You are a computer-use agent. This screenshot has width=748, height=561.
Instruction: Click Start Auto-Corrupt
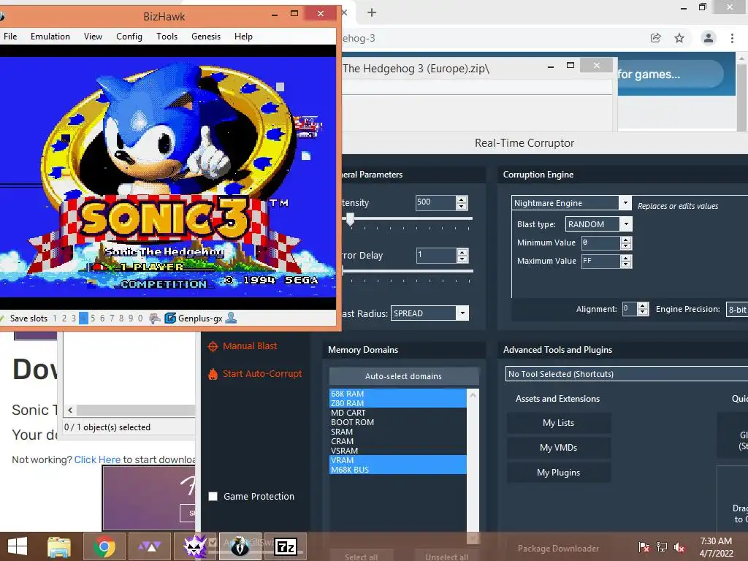coord(262,374)
